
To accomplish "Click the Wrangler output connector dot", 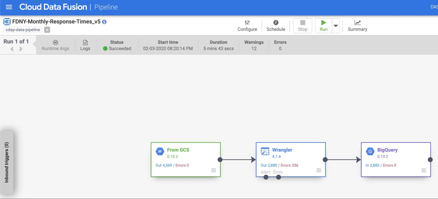I will tap(325, 160).
